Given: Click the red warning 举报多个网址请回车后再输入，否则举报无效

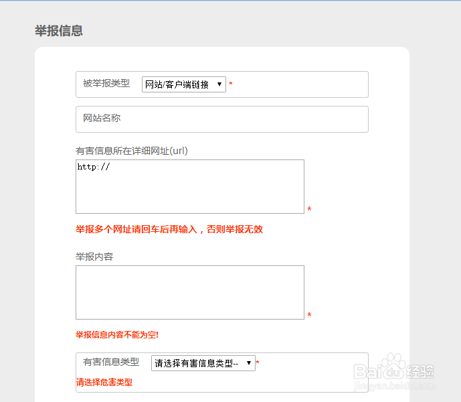Looking at the screenshot, I should tap(169, 229).
